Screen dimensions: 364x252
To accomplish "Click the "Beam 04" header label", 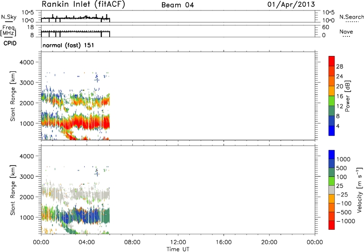I will (177, 5).
